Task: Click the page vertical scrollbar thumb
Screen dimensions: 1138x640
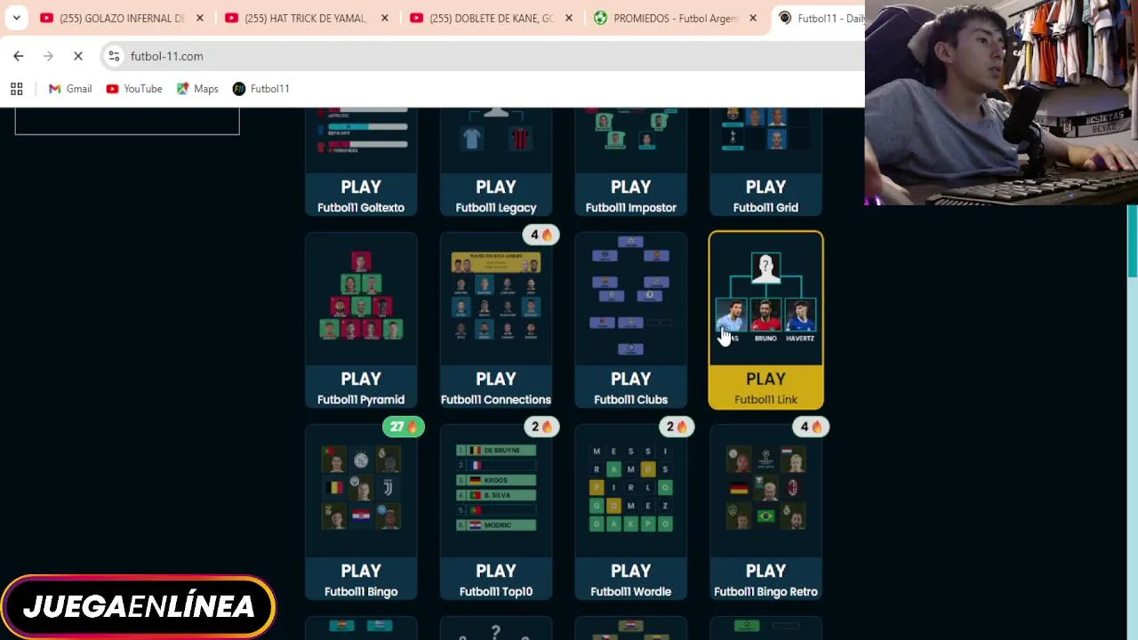Action: point(1133,241)
